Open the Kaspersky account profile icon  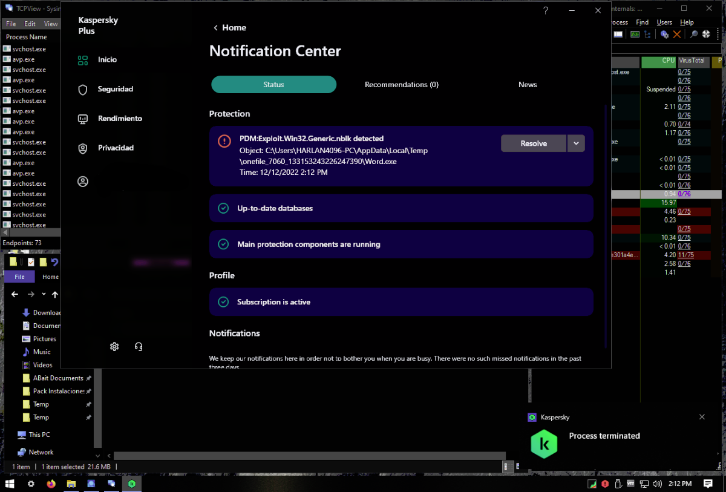[x=83, y=182]
